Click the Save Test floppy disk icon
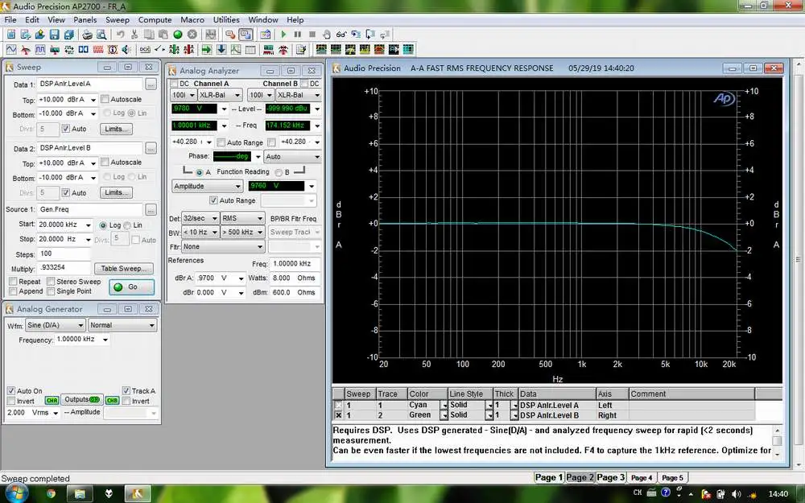The height and width of the screenshot is (503, 805). pos(54,35)
